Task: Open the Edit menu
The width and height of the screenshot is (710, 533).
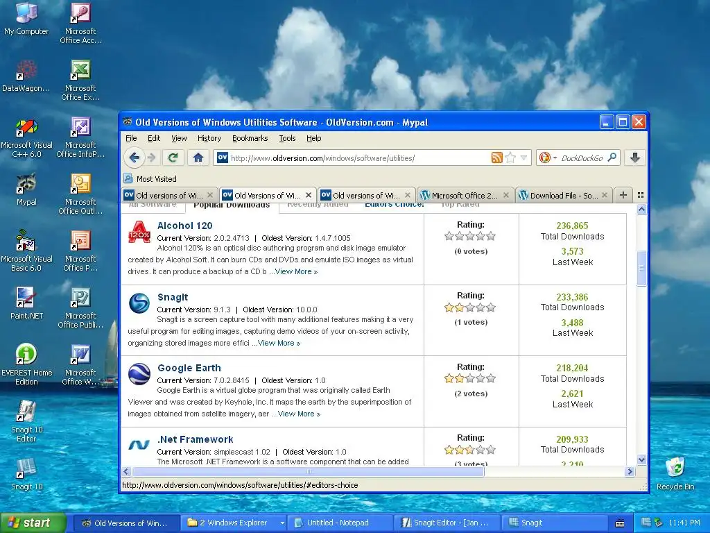Action: click(154, 138)
